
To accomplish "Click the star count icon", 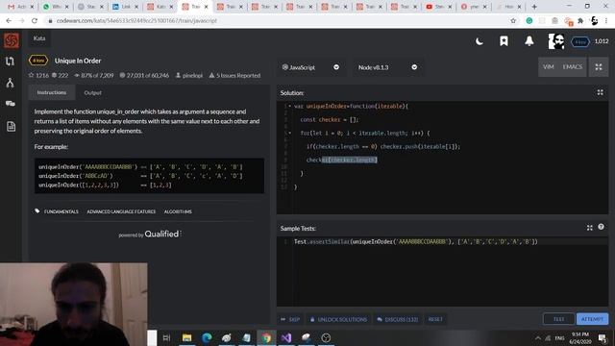I will pos(32,75).
